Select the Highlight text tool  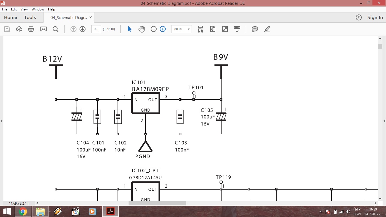[267, 29]
